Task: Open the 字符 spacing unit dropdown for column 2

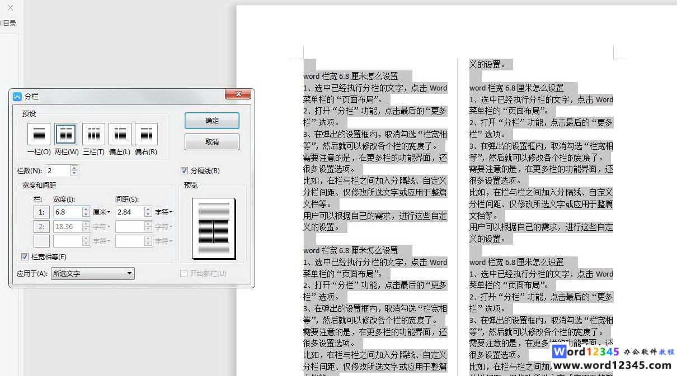Action: point(164,227)
